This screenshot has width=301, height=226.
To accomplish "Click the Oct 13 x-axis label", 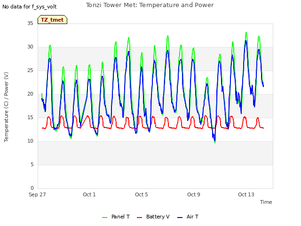I will click(x=246, y=194).
